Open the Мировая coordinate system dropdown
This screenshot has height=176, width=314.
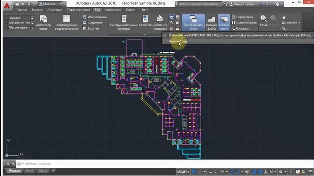click(51, 4)
